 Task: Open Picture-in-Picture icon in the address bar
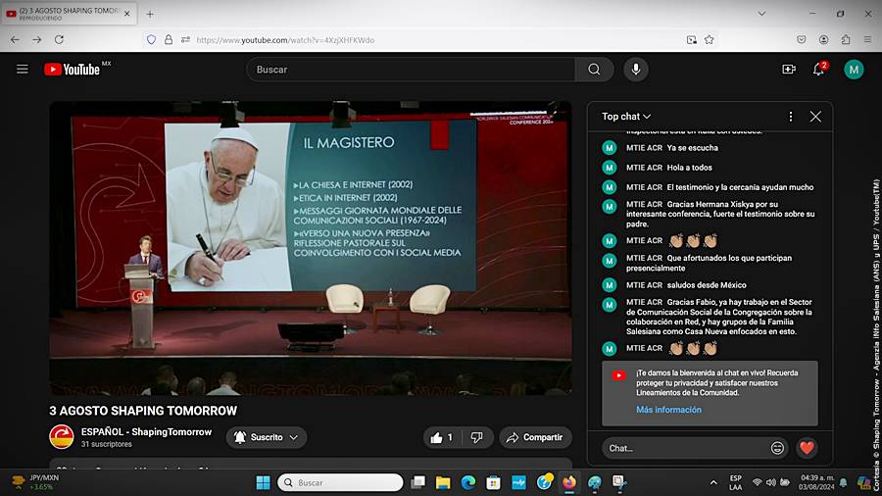click(x=691, y=40)
